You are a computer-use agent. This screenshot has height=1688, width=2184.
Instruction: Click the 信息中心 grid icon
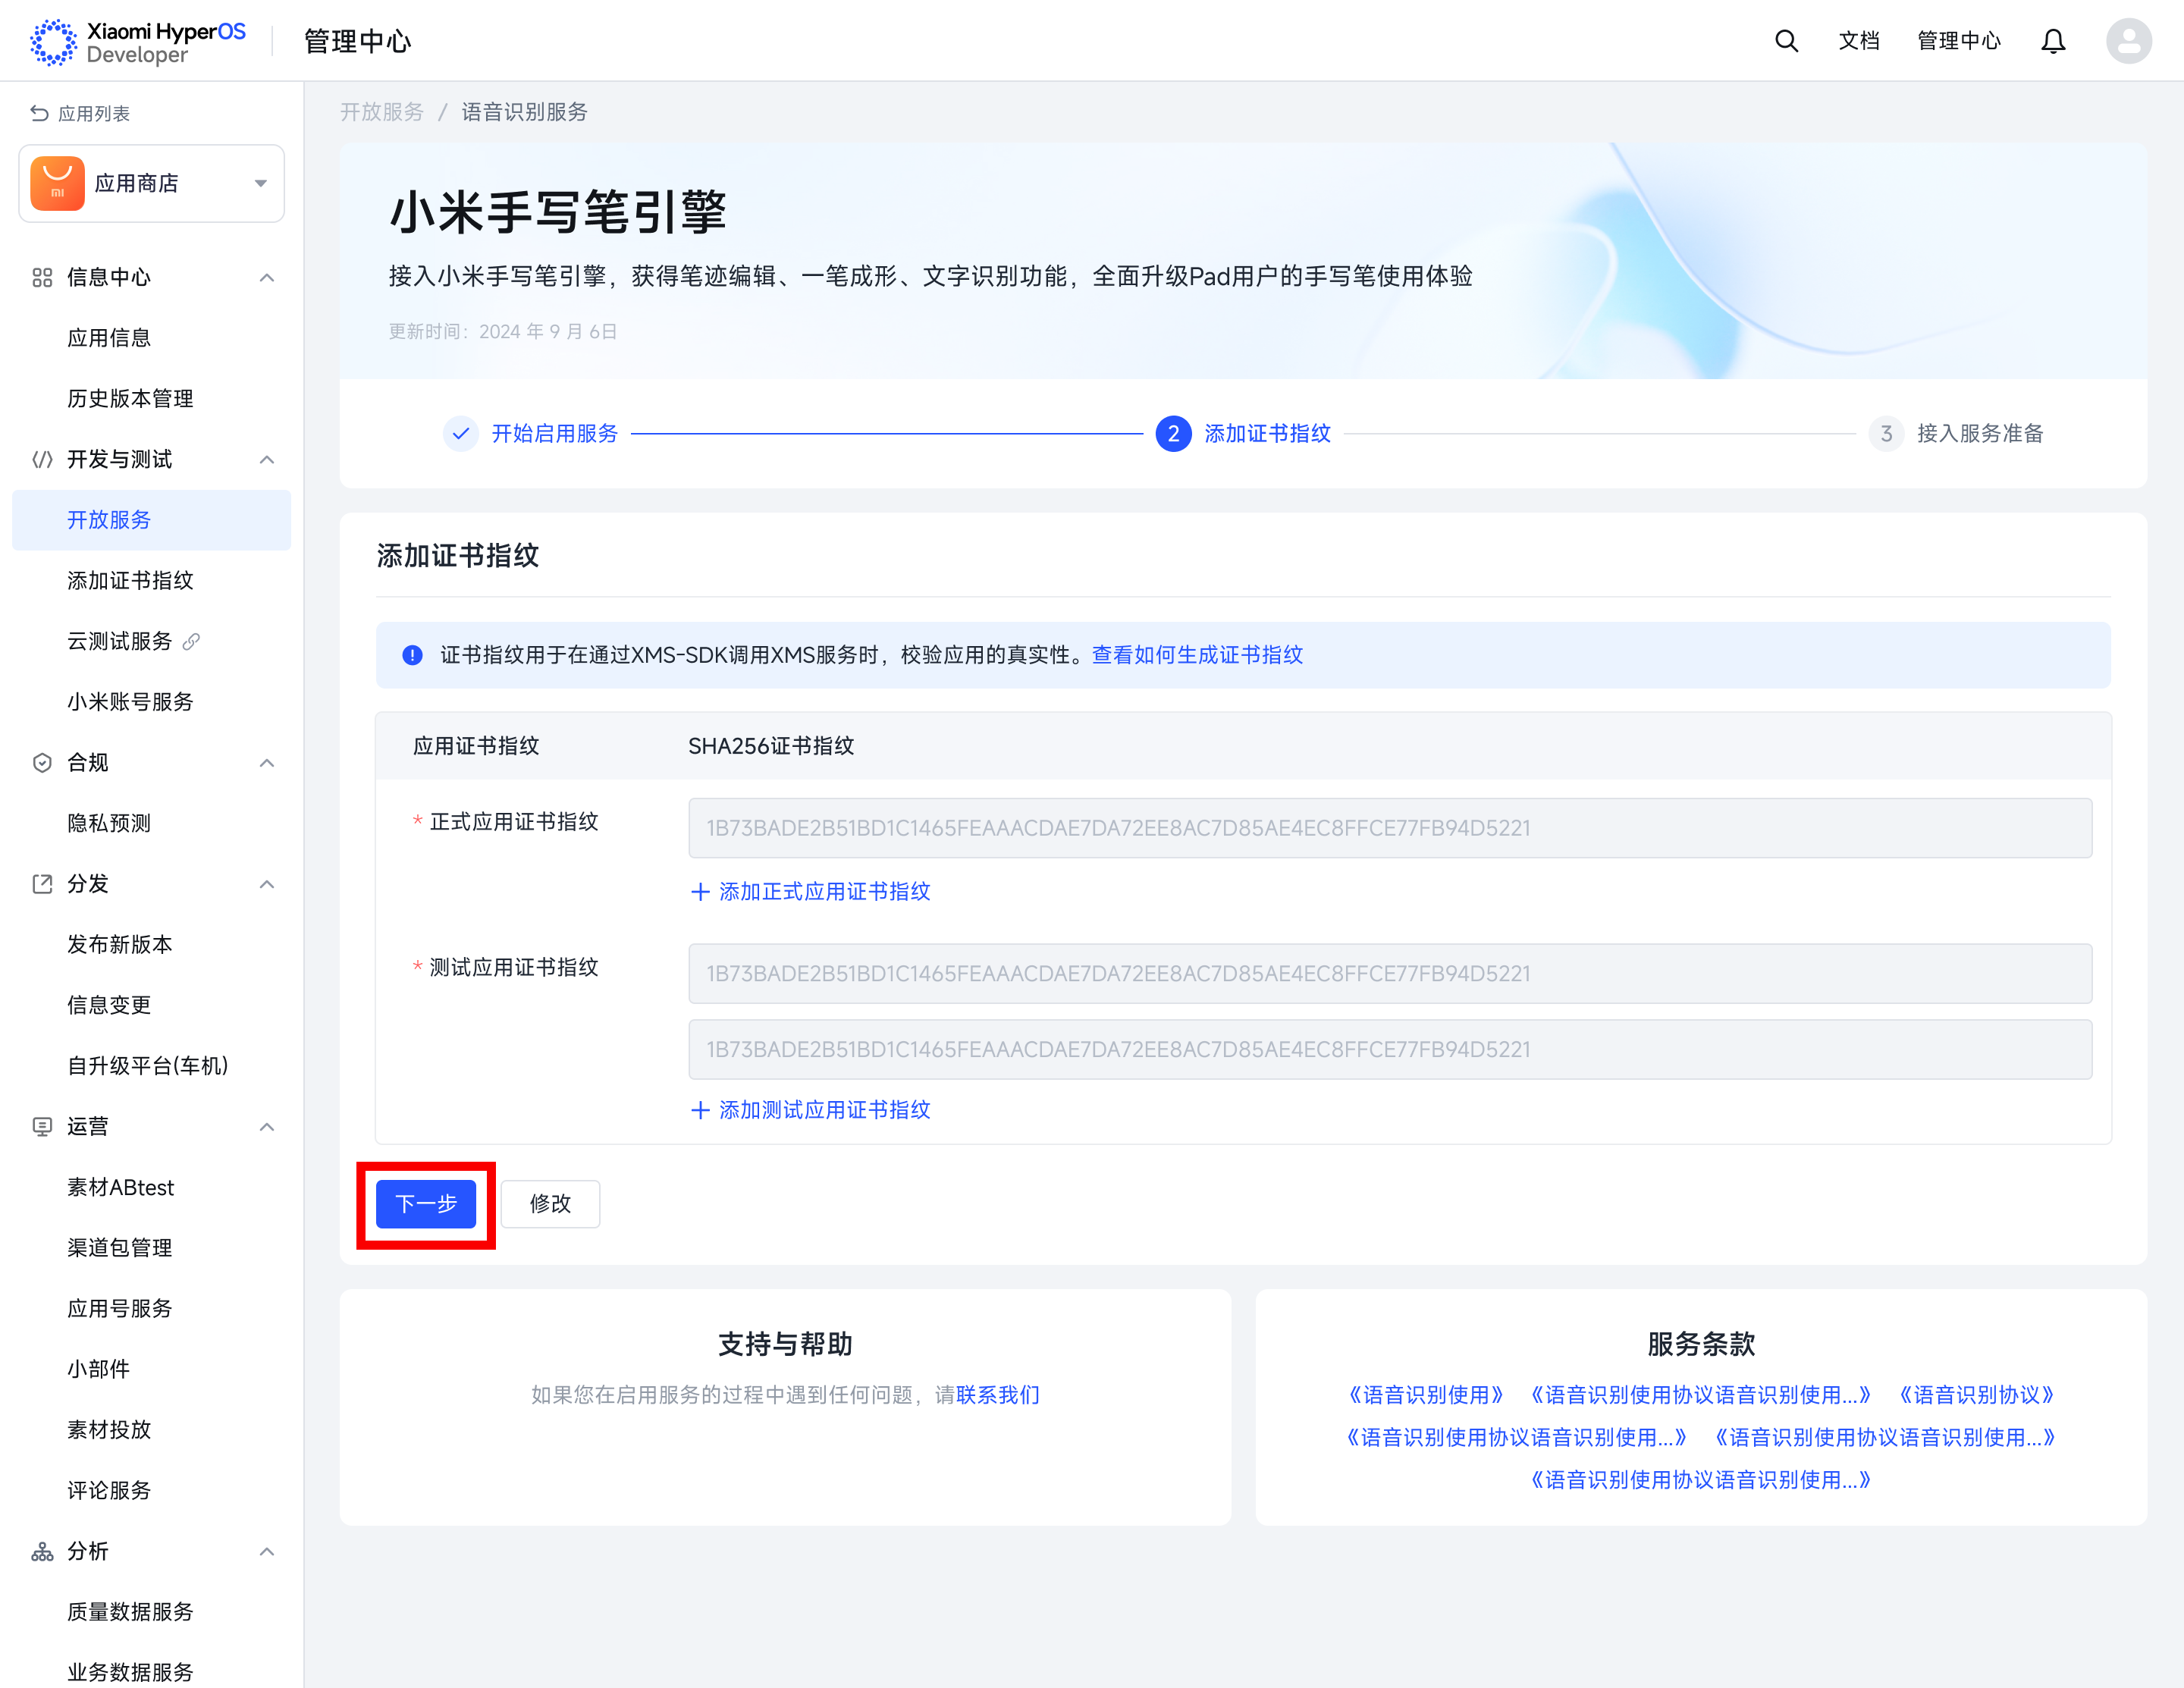coord(42,277)
